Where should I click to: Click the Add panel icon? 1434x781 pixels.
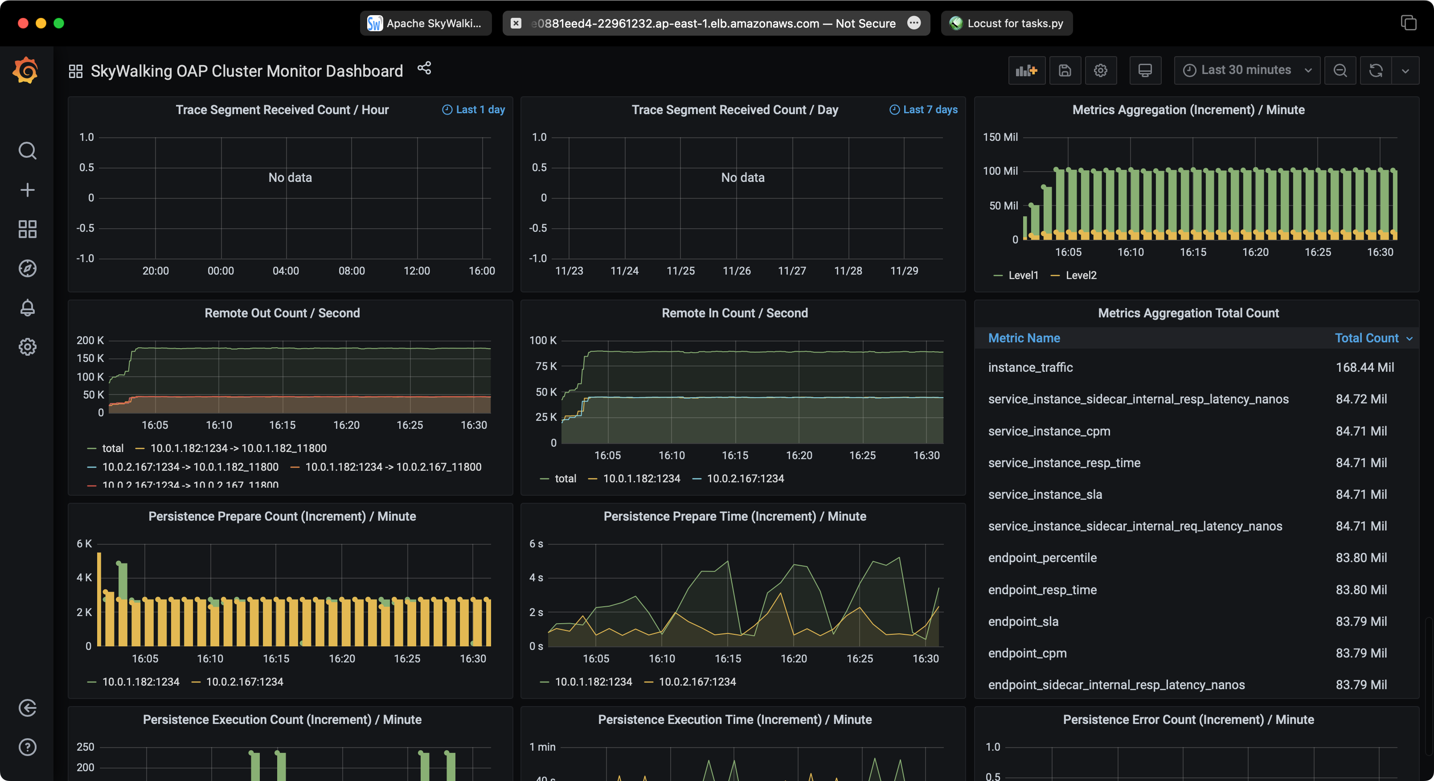point(1026,71)
